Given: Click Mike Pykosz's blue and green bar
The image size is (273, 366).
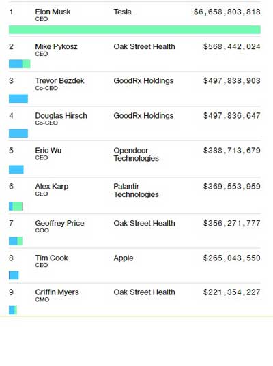Looking at the screenshot, I should [20, 64].
